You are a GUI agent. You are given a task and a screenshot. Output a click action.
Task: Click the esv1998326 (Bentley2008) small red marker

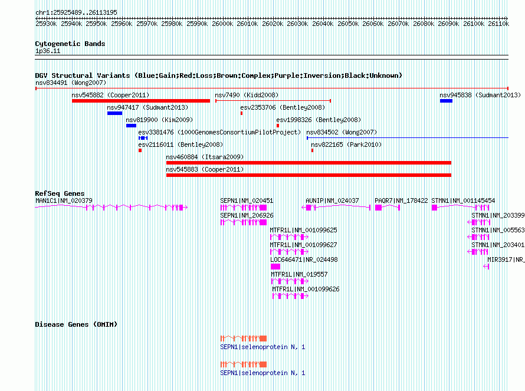pos(278,126)
